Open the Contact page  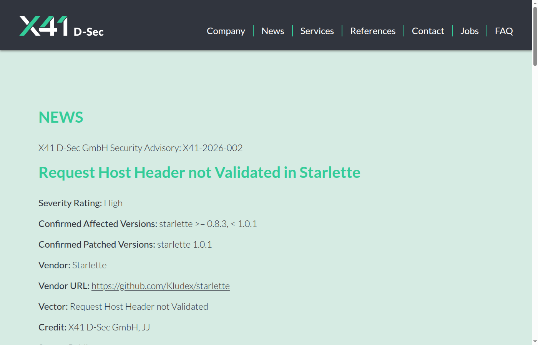tap(428, 31)
